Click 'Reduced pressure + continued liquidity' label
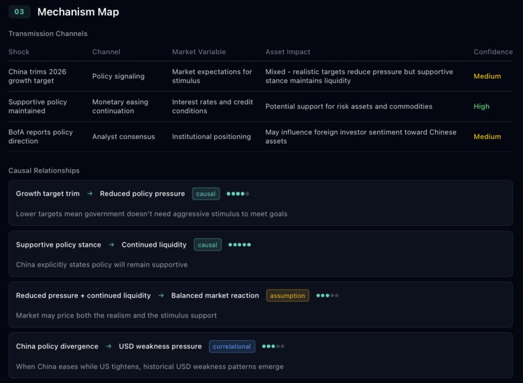The width and height of the screenshot is (523, 383). pyautogui.click(x=83, y=295)
